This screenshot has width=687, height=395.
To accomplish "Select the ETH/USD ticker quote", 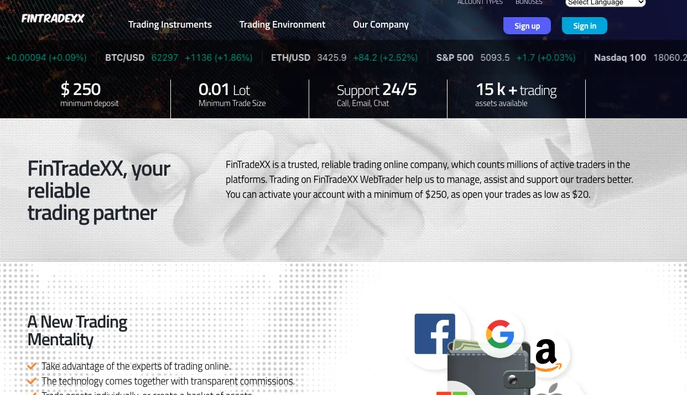I will pos(345,57).
